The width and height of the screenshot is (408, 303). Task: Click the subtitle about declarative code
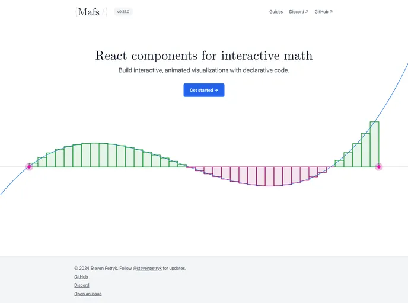(204, 70)
